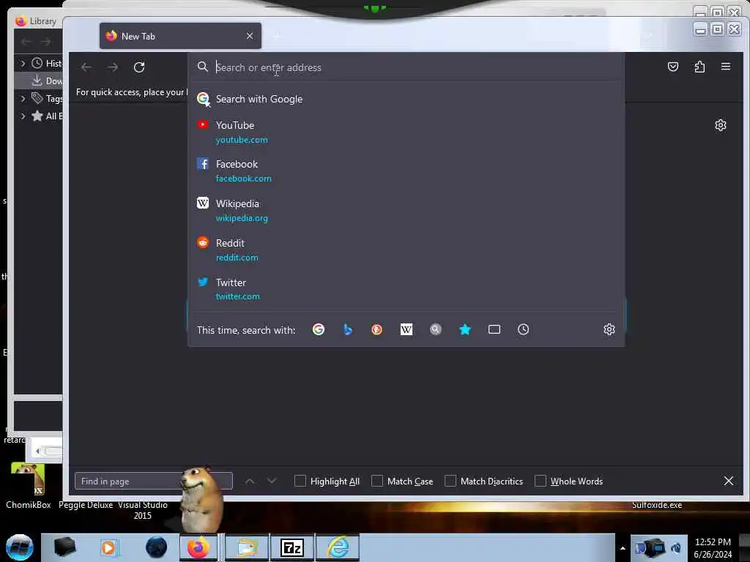Select the gray magnifier search engine icon
The width and height of the screenshot is (750, 562).
[435, 329]
